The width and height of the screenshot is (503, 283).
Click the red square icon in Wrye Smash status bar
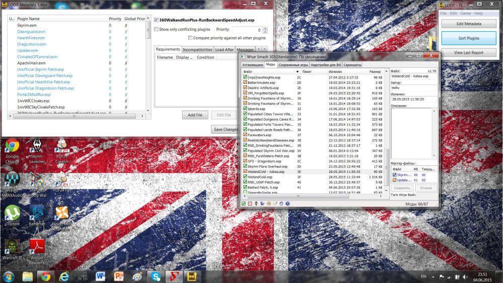click(x=250, y=204)
